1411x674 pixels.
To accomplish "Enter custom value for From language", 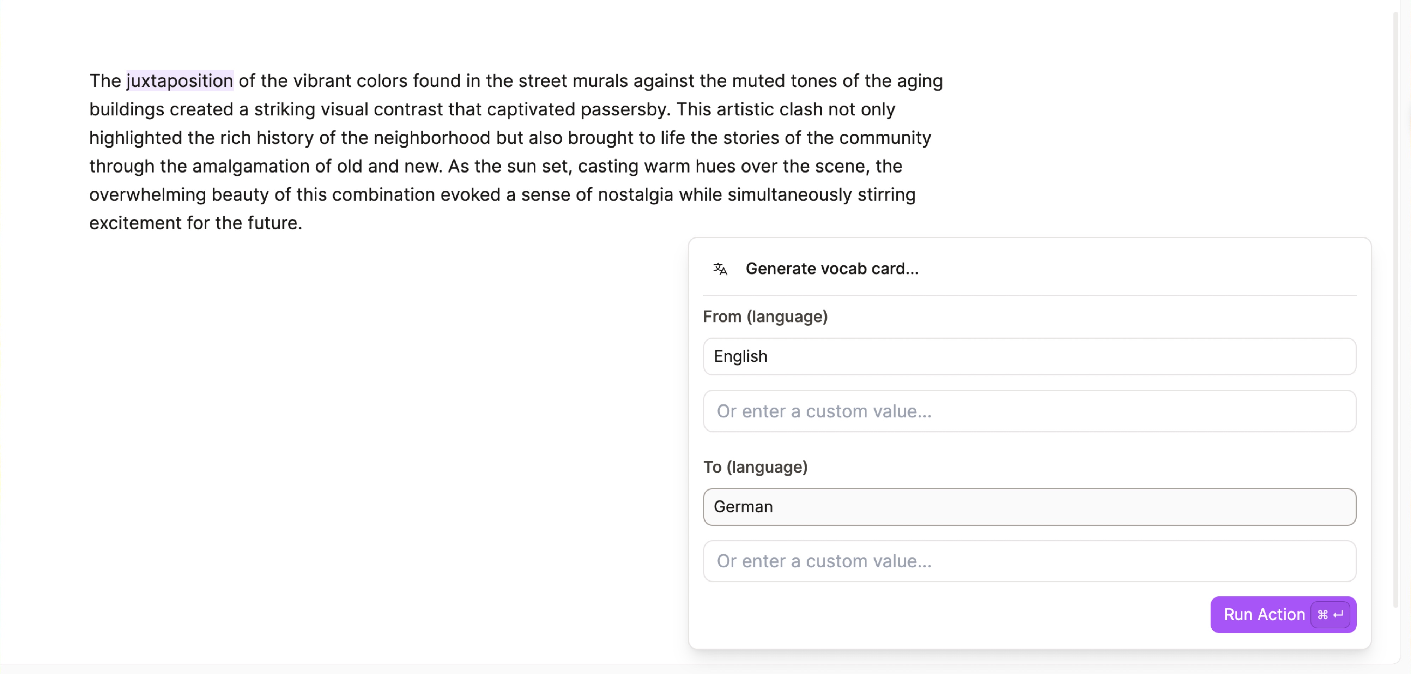I will [1029, 410].
